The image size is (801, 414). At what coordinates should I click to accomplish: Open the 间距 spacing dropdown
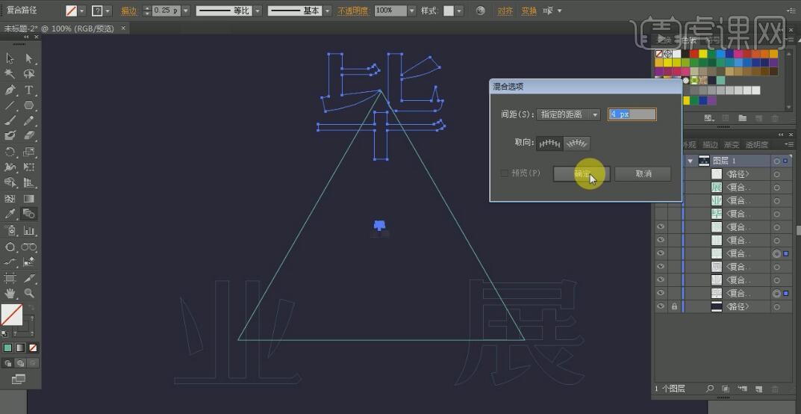click(x=595, y=114)
